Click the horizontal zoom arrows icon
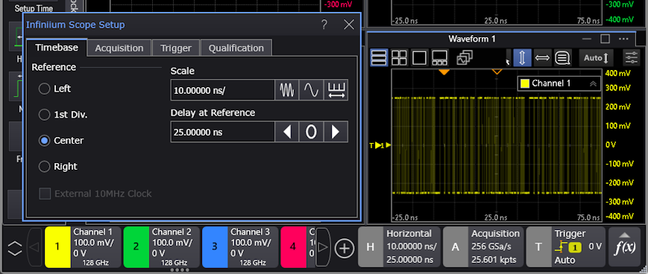Image resolution: width=648 pixels, height=274 pixels. pos(542,58)
